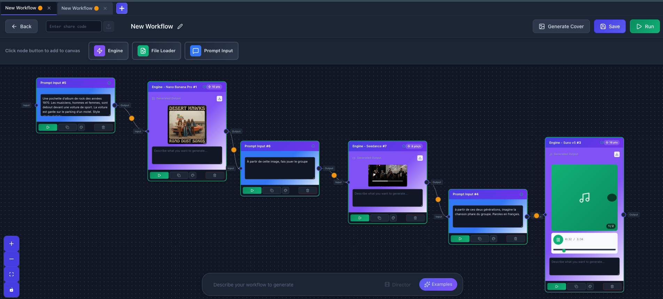The width and height of the screenshot is (663, 299).
Task: Click the fit view canvas icon
Action: [x=11, y=274]
